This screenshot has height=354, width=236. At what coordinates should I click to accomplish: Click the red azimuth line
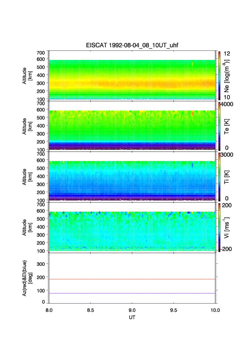[x=132, y=279]
